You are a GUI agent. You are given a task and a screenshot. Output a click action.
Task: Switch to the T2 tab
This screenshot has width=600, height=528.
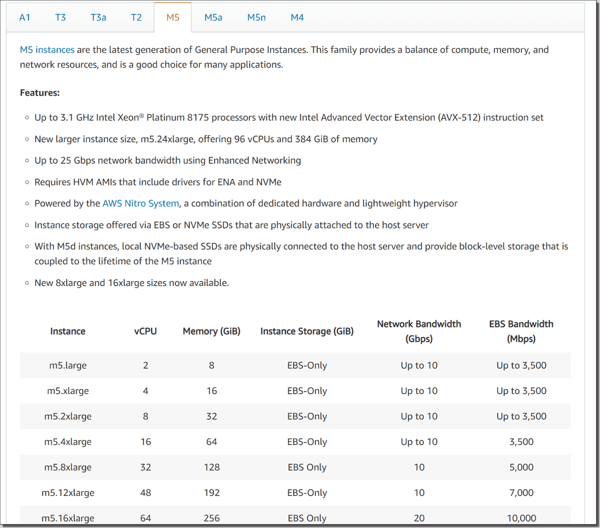point(136,17)
